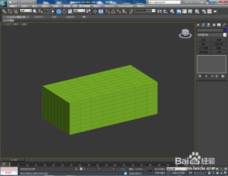228x176 pixels.
Task: Click the Polygon Modeling panel label
Action: [x=9, y=21]
